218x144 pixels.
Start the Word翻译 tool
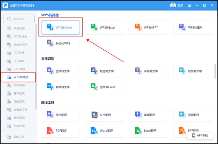pos(105,131)
